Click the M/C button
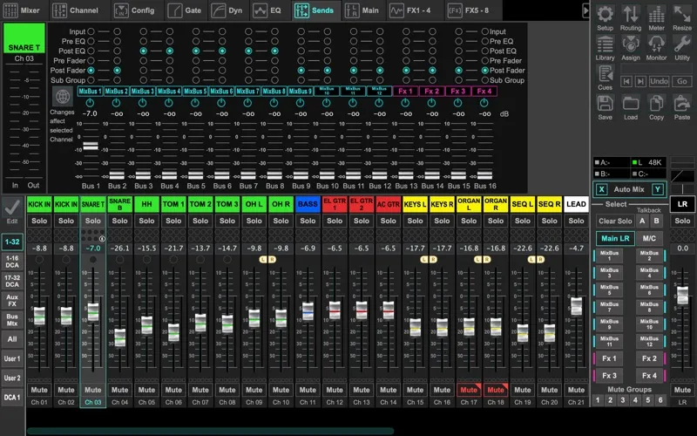Viewport: 697px width, 436px height. 649,238
